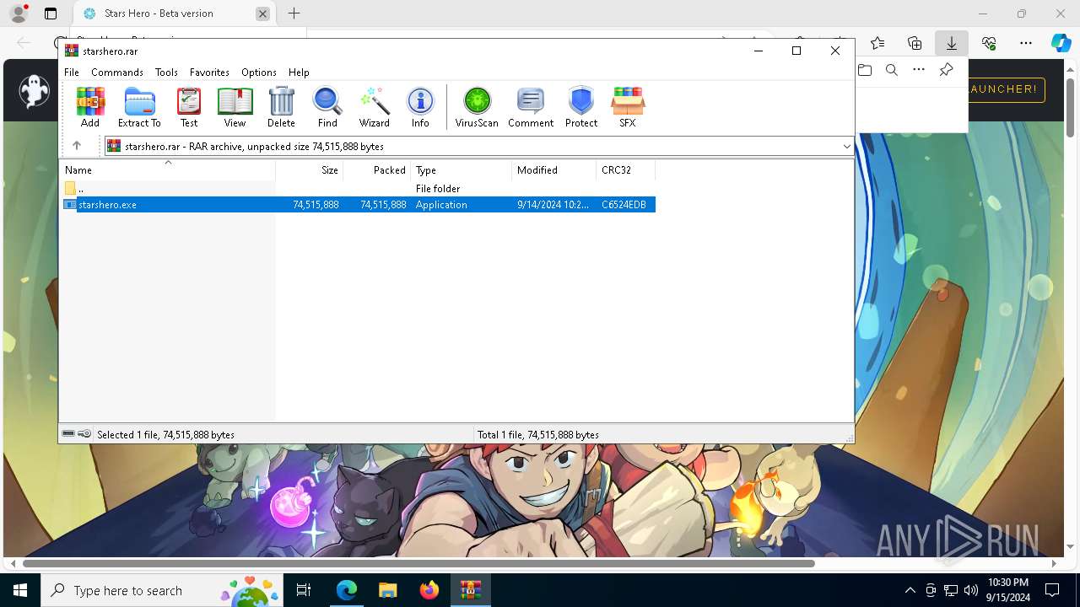Click the browser profile avatar
The width and height of the screenshot is (1080, 607).
click(19, 13)
